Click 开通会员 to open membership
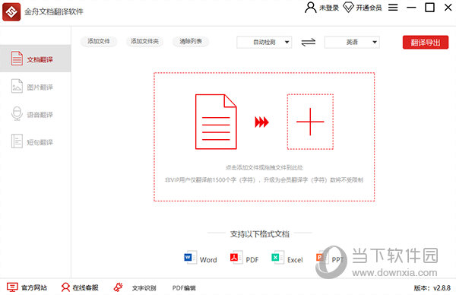Image resolution: width=456 pixels, height=295 pixels. coord(369,8)
